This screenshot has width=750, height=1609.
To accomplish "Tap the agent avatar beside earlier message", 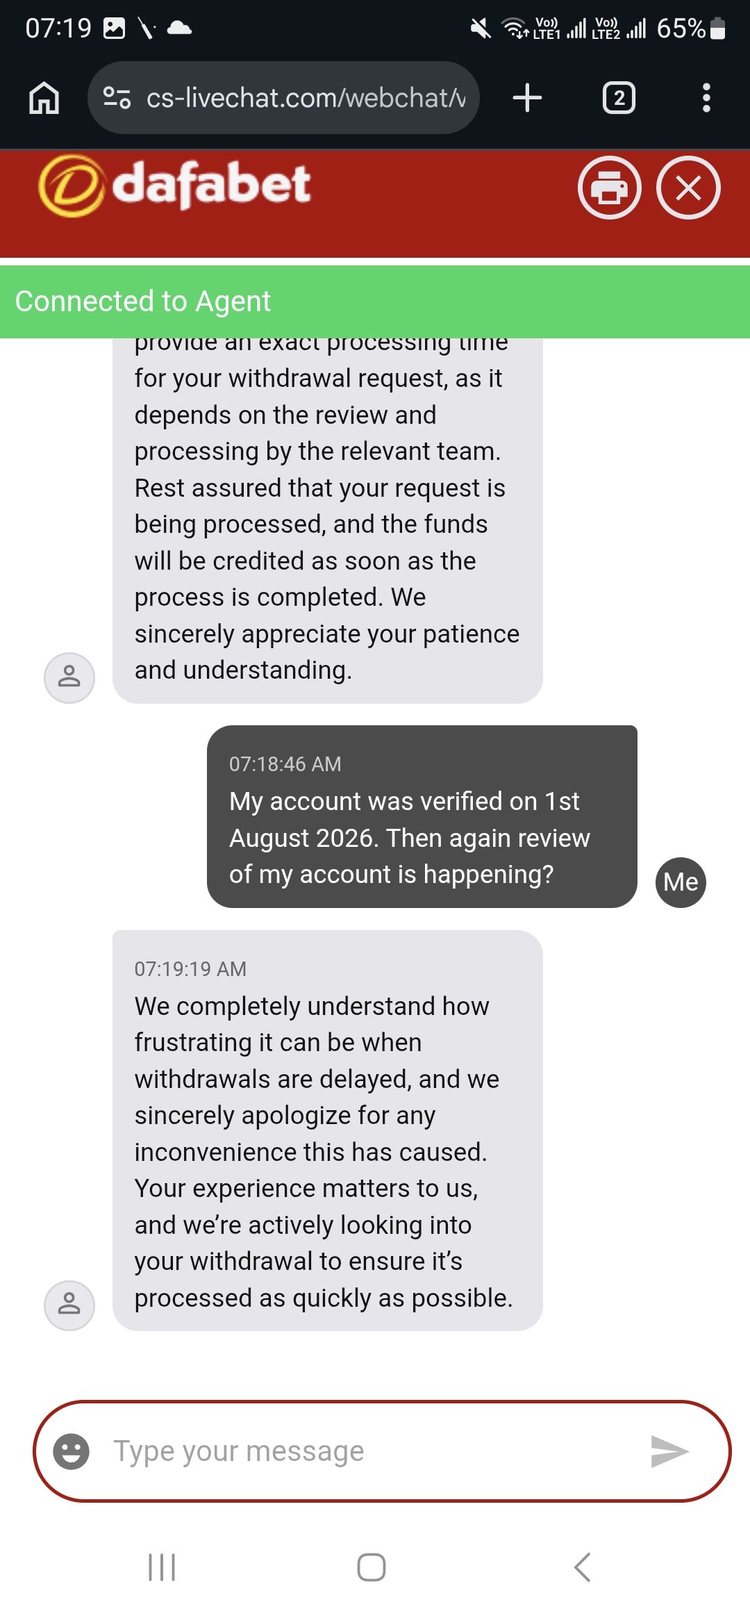I will (x=69, y=677).
